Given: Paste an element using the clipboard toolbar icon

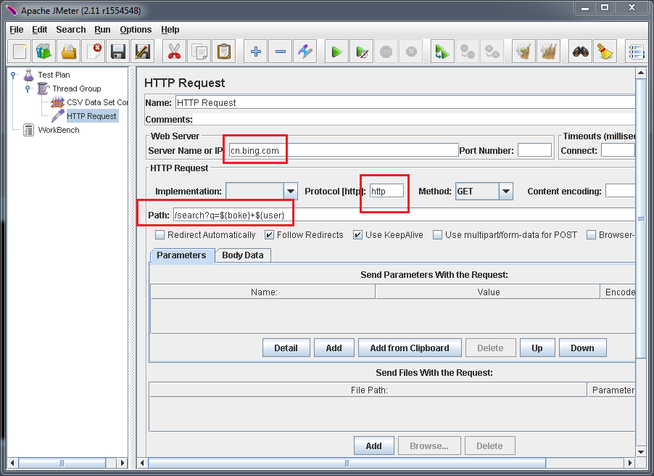Looking at the screenshot, I should pos(224,51).
